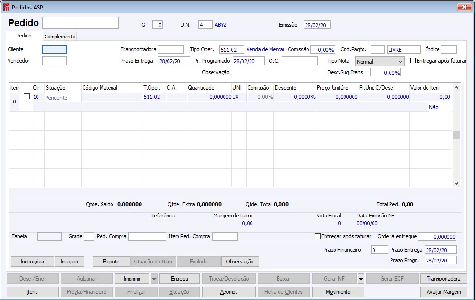The height and width of the screenshot is (300, 475).
Task: Open the Gerar NF arrow dropdown
Action: coord(361,279)
